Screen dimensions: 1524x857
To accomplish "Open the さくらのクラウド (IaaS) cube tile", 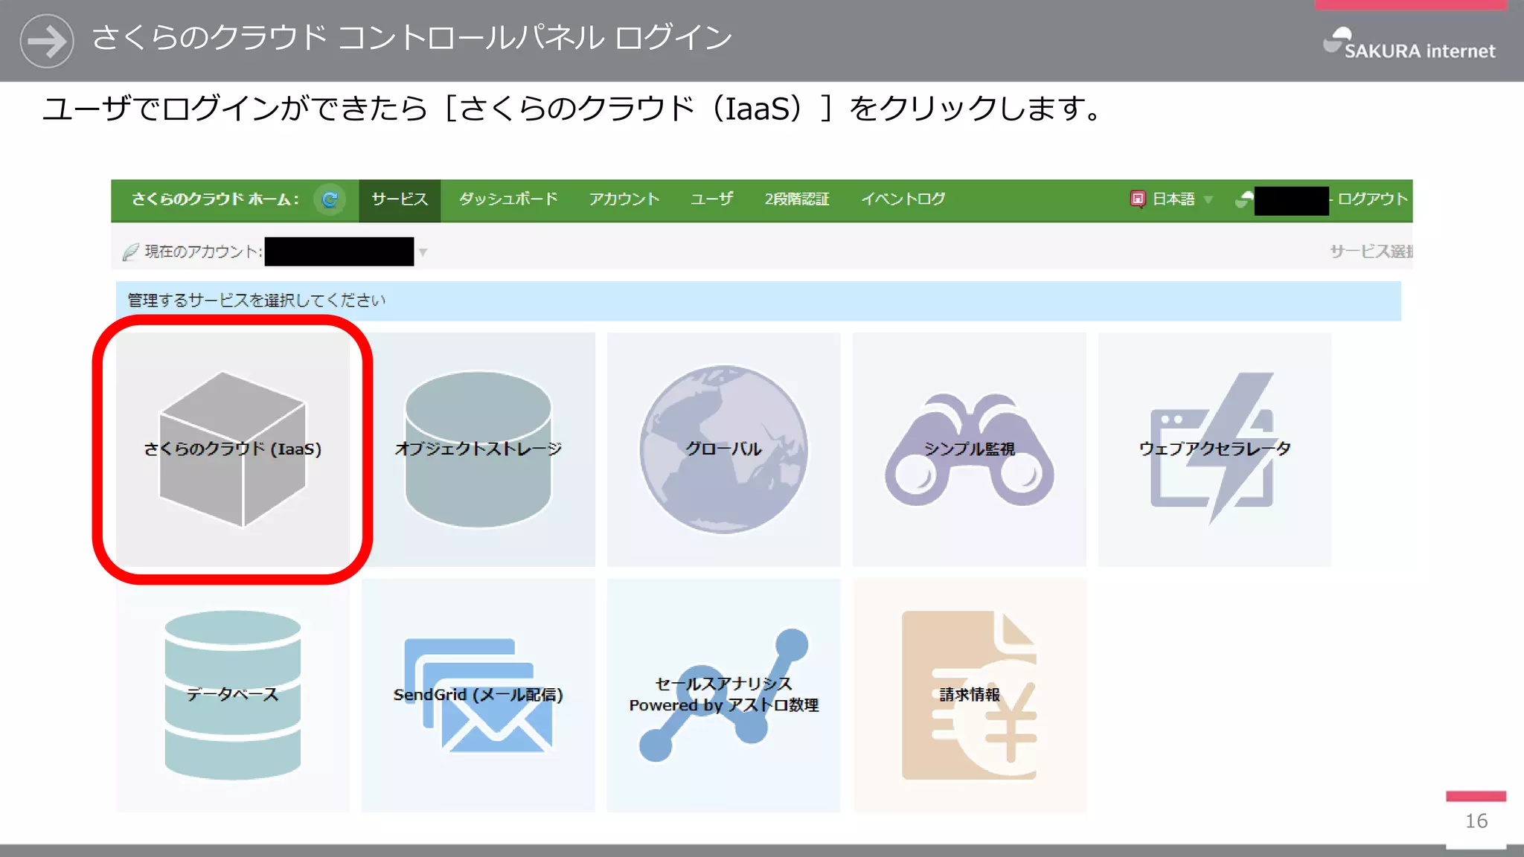I will pos(233,449).
